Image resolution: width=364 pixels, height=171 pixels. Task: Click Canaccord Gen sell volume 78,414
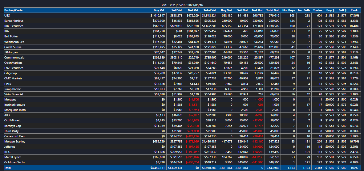[x=244, y=136]
